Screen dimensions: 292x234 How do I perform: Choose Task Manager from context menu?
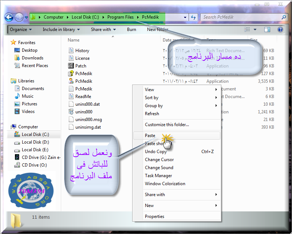pyautogui.click(x=177, y=176)
